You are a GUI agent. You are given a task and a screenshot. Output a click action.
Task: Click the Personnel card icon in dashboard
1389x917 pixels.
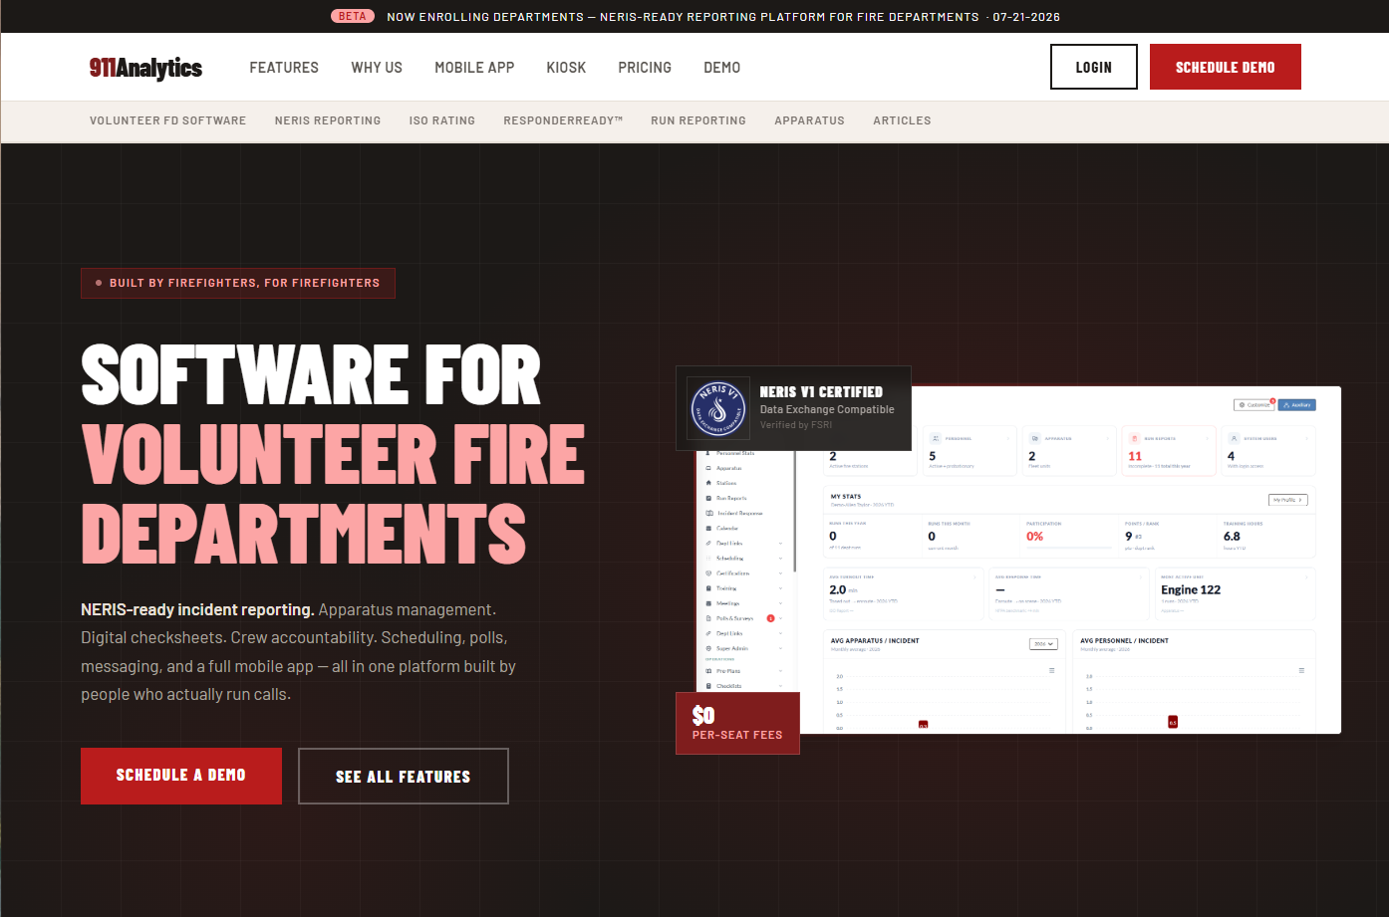pyautogui.click(x=936, y=438)
